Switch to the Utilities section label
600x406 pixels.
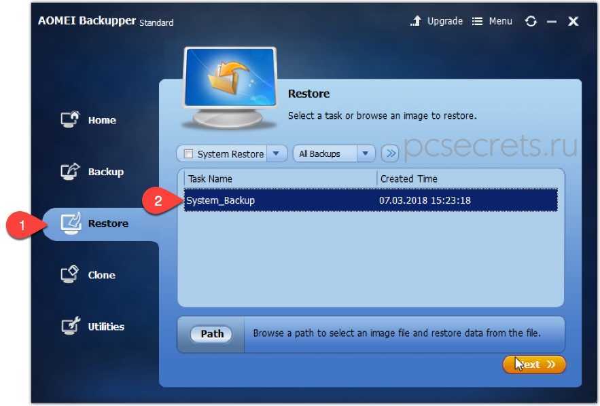[x=106, y=327]
